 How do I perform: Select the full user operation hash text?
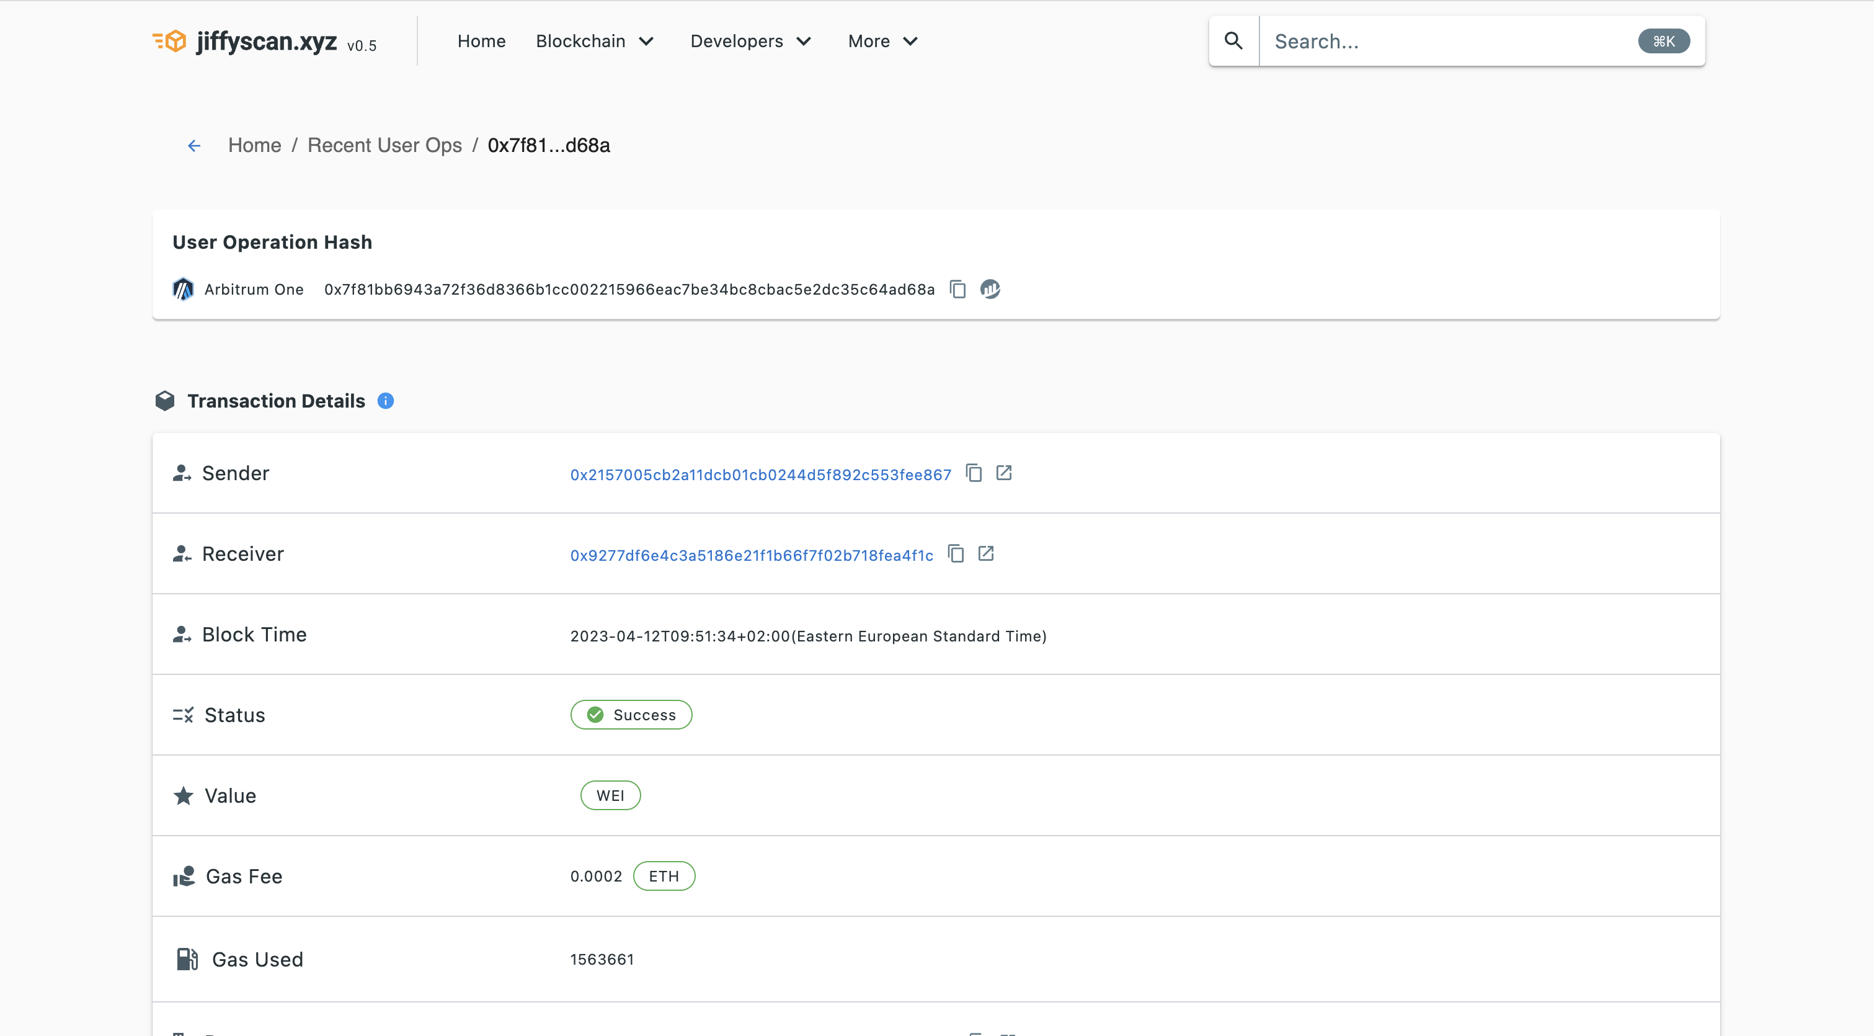pyautogui.click(x=629, y=290)
